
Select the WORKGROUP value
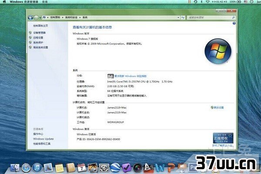[116, 122]
